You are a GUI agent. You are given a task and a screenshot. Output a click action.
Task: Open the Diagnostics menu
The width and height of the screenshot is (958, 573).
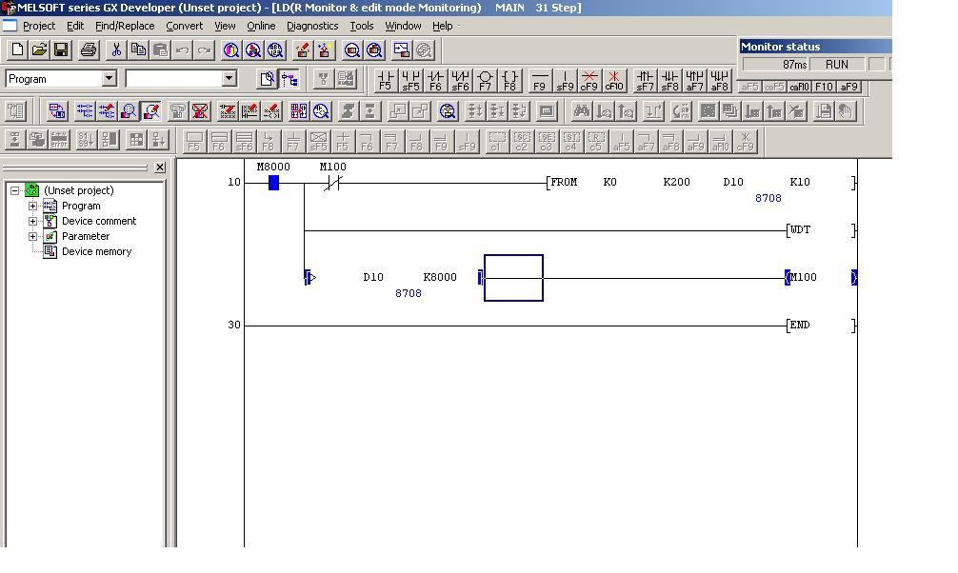[x=311, y=26]
